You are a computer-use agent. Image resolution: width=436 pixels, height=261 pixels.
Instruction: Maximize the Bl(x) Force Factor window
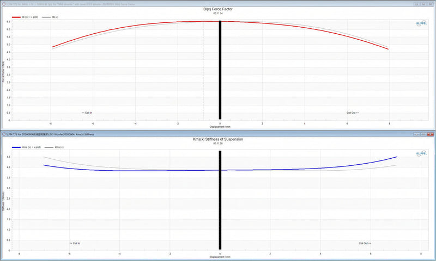coord(423,4)
